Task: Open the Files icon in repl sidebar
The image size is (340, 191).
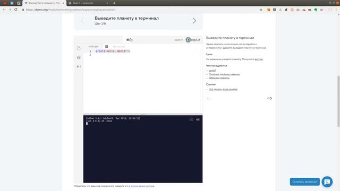Action: [x=79, y=48]
